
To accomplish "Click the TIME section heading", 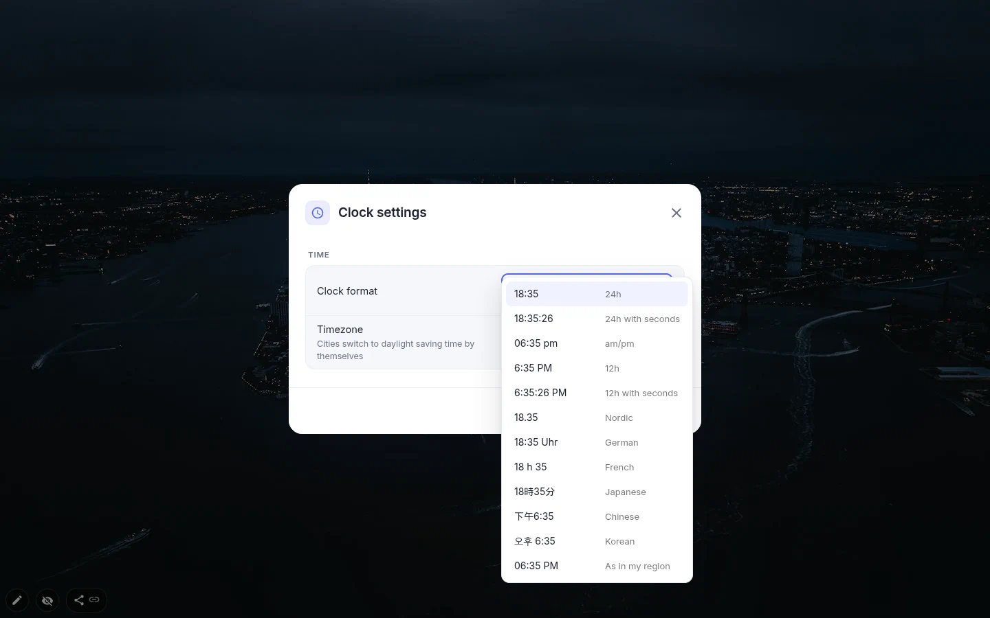I will 318,255.
